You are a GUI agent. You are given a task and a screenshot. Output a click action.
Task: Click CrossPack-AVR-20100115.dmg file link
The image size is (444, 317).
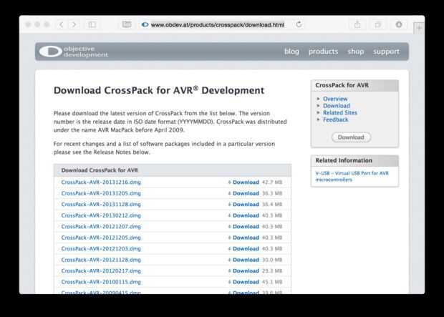[101, 282]
